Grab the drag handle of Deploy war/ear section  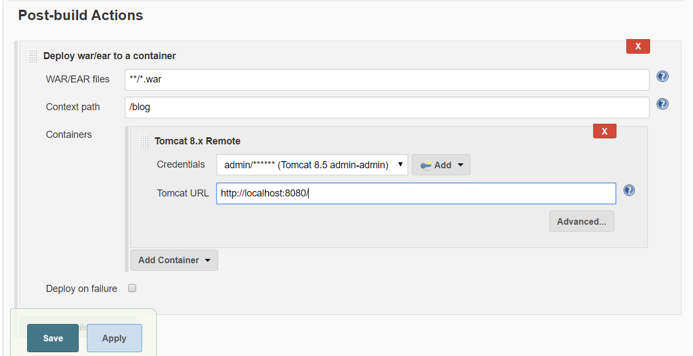pos(33,56)
